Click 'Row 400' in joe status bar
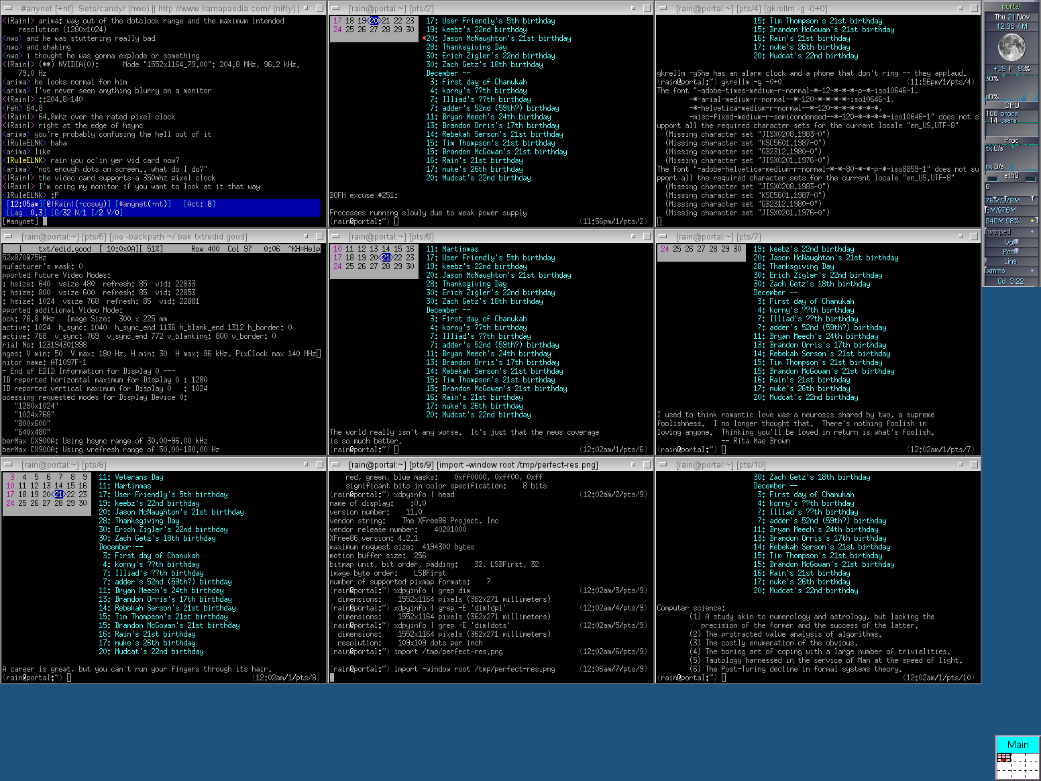1041x781 pixels. (x=205, y=249)
